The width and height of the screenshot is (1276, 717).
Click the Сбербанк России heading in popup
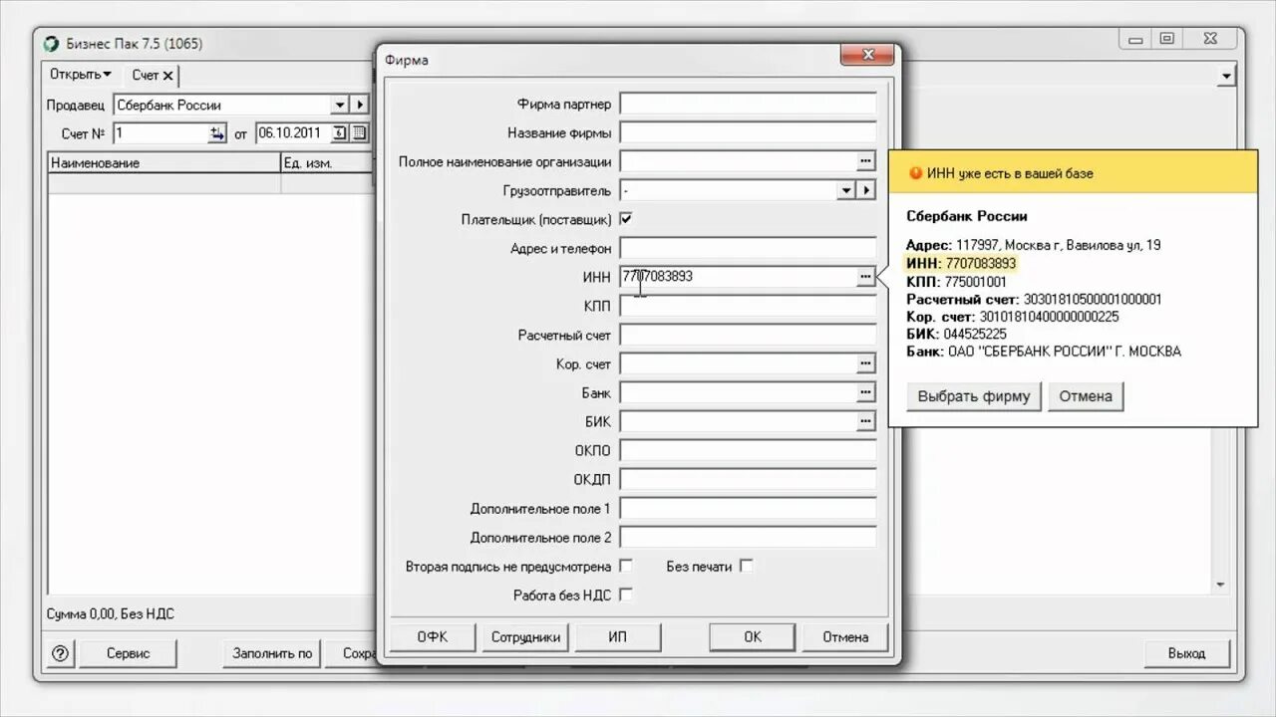tap(966, 216)
